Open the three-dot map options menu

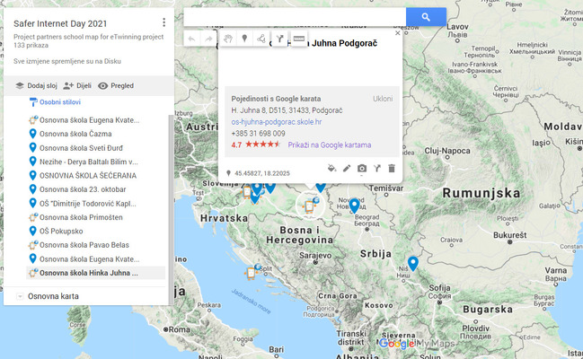click(163, 22)
